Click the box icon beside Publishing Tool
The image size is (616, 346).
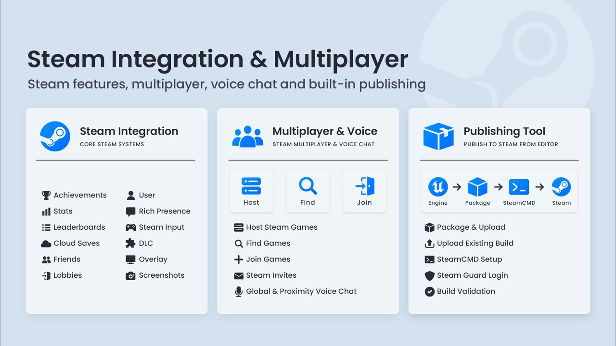pyautogui.click(x=438, y=136)
